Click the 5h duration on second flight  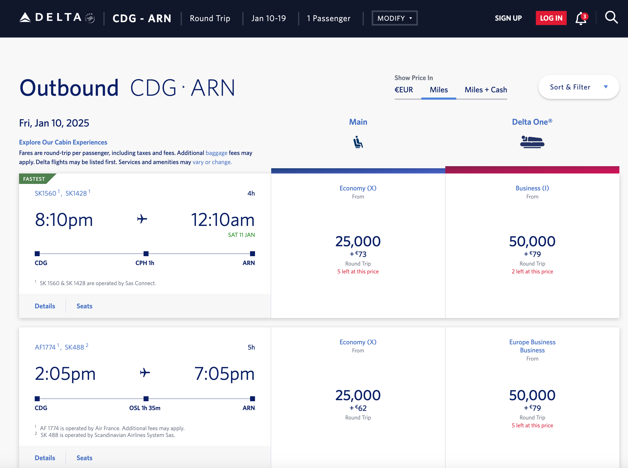pos(251,347)
